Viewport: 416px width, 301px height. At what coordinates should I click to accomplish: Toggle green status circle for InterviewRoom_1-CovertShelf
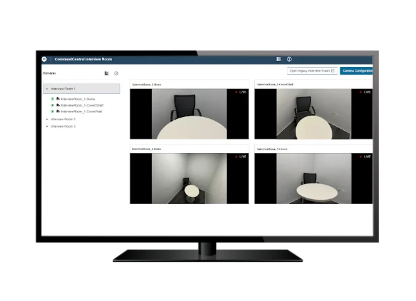pos(53,105)
